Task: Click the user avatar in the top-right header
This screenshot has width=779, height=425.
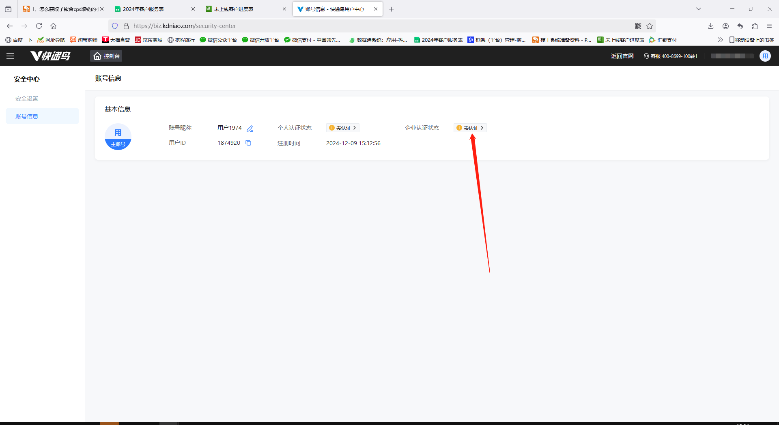Action: (x=765, y=56)
